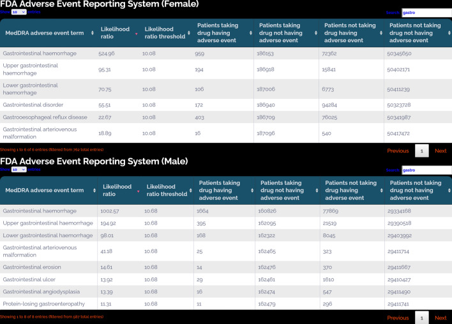The image size is (452, 324).
Task: Sort Male table by MedDRA adverse event term
Action: click(49, 190)
